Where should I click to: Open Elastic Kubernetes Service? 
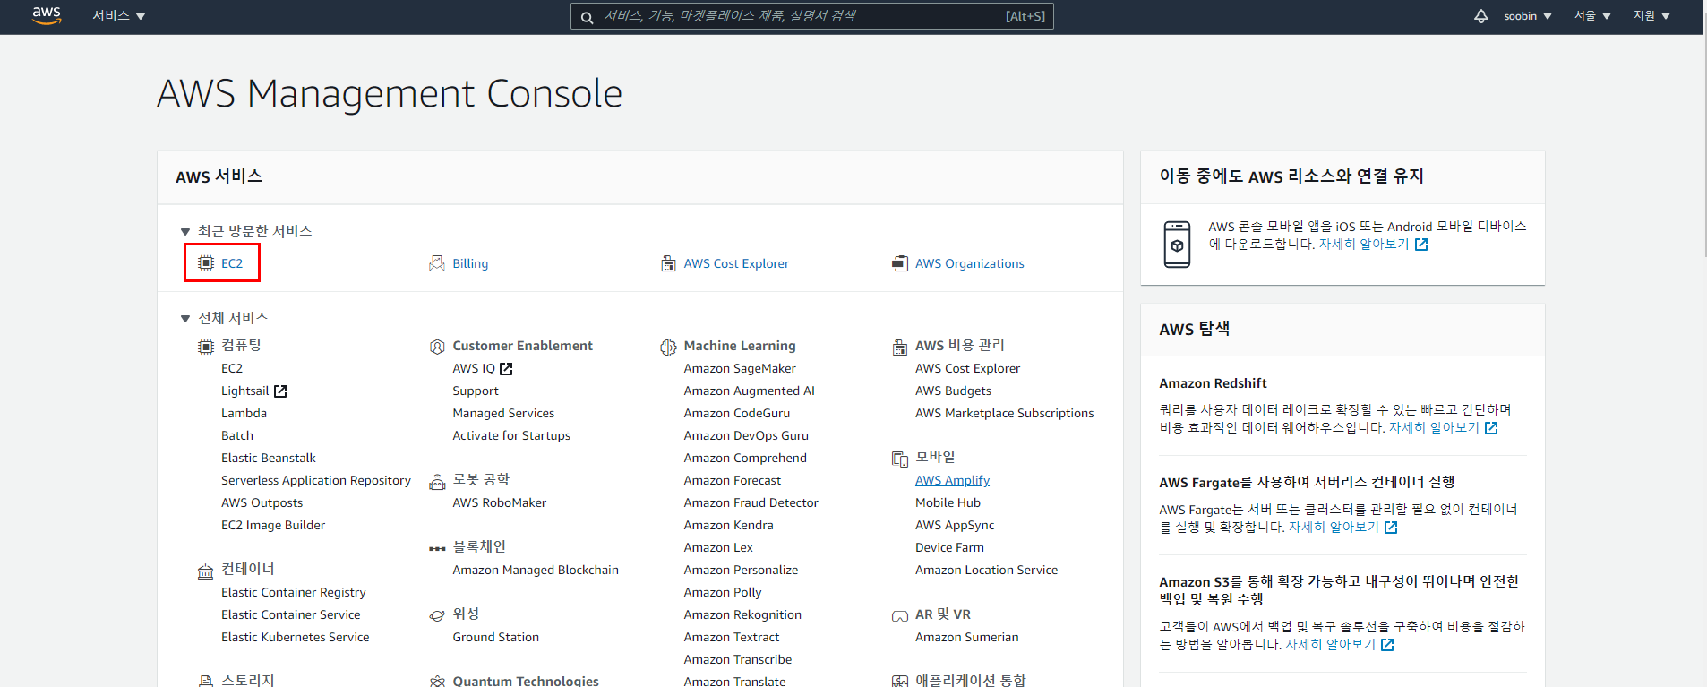[x=295, y=637]
